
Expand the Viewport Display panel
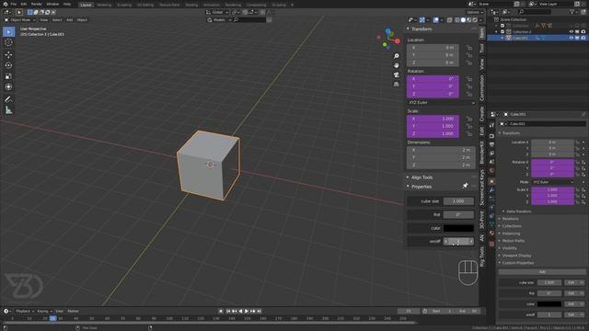pyautogui.click(x=516, y=256)
